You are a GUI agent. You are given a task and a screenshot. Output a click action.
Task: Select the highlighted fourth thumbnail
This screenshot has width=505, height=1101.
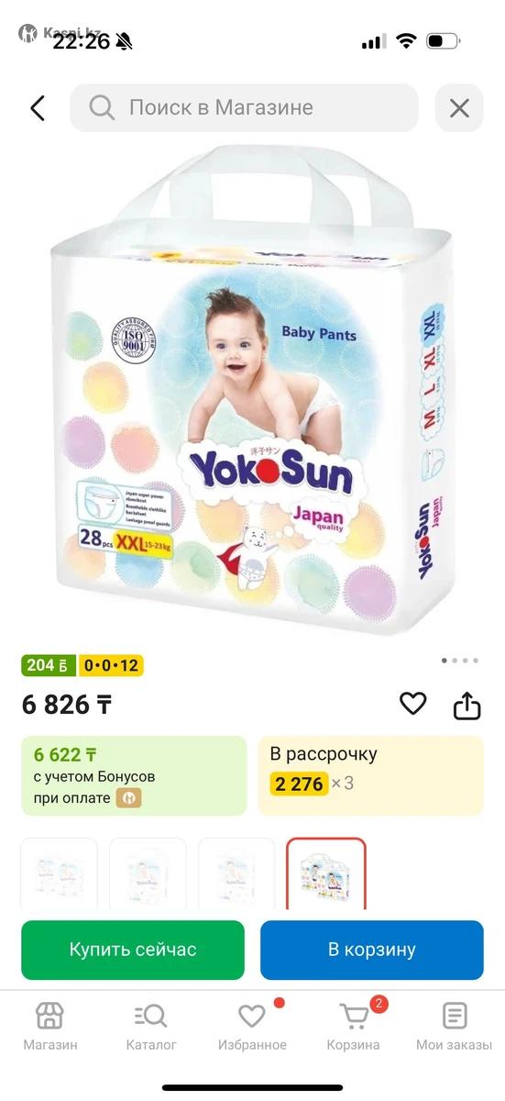coord(325,873)
